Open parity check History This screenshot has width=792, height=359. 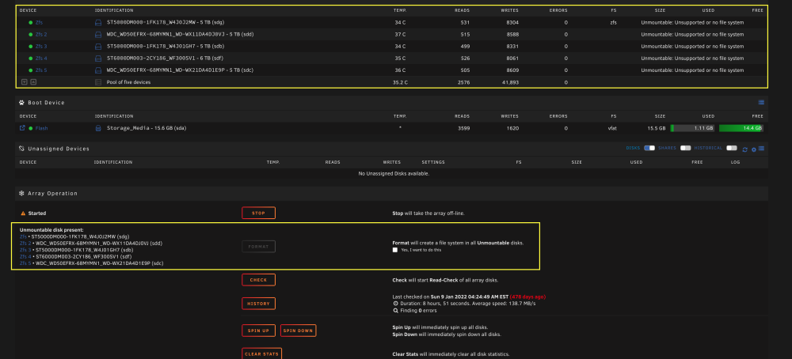pyautogui.click(x=259, y=304)
